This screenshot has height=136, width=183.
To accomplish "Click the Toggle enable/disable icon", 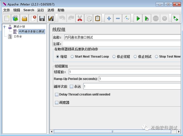I will 126,18.
